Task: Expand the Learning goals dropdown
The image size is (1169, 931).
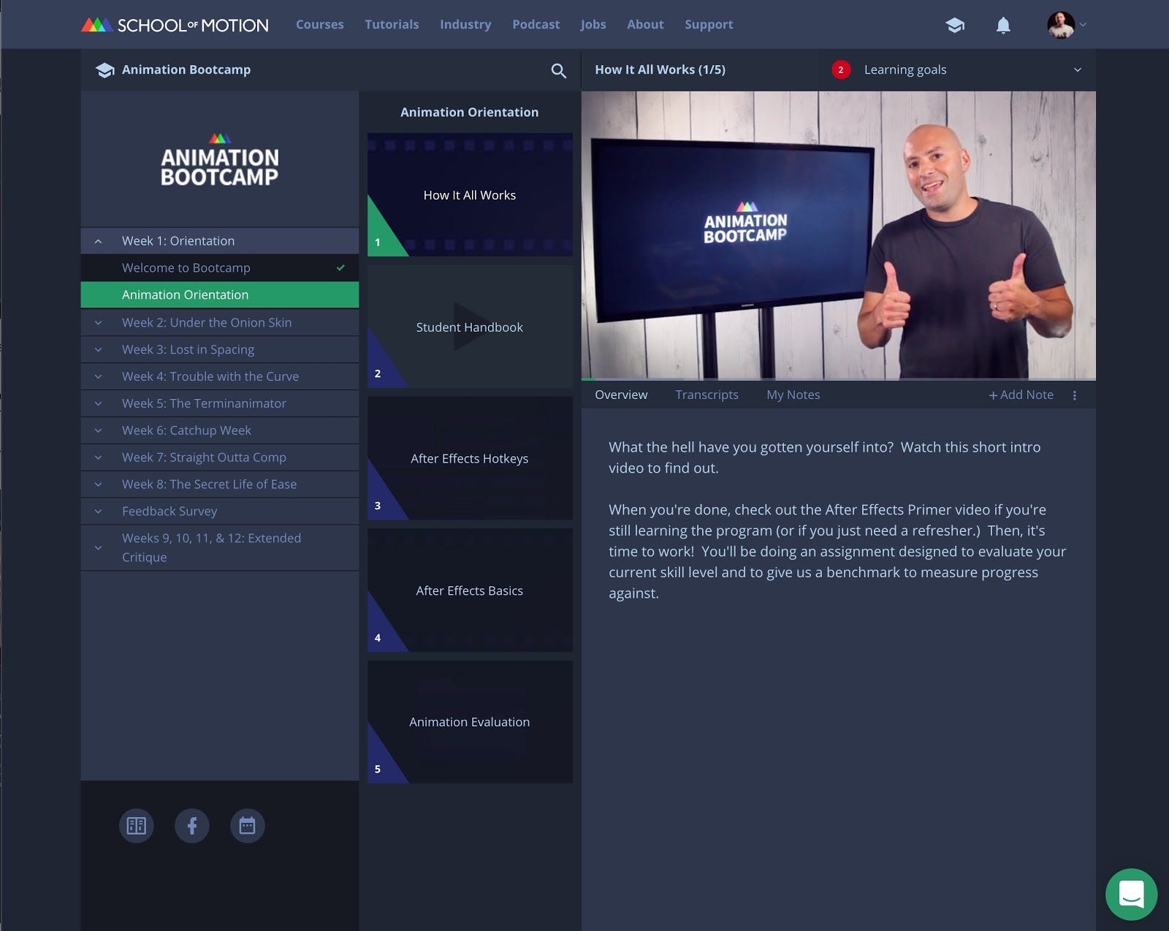Action: pyautogui.click(x=1077, y=70)
